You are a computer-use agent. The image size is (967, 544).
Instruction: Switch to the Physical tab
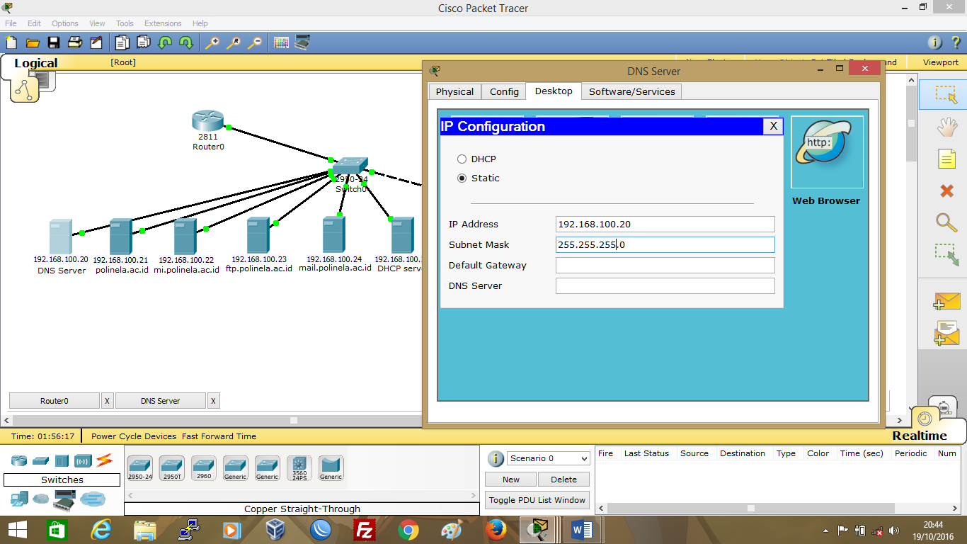pos(454,91)
